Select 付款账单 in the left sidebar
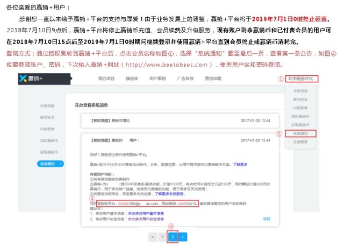The width and height of the screenshot is (344, 244). 47,129
